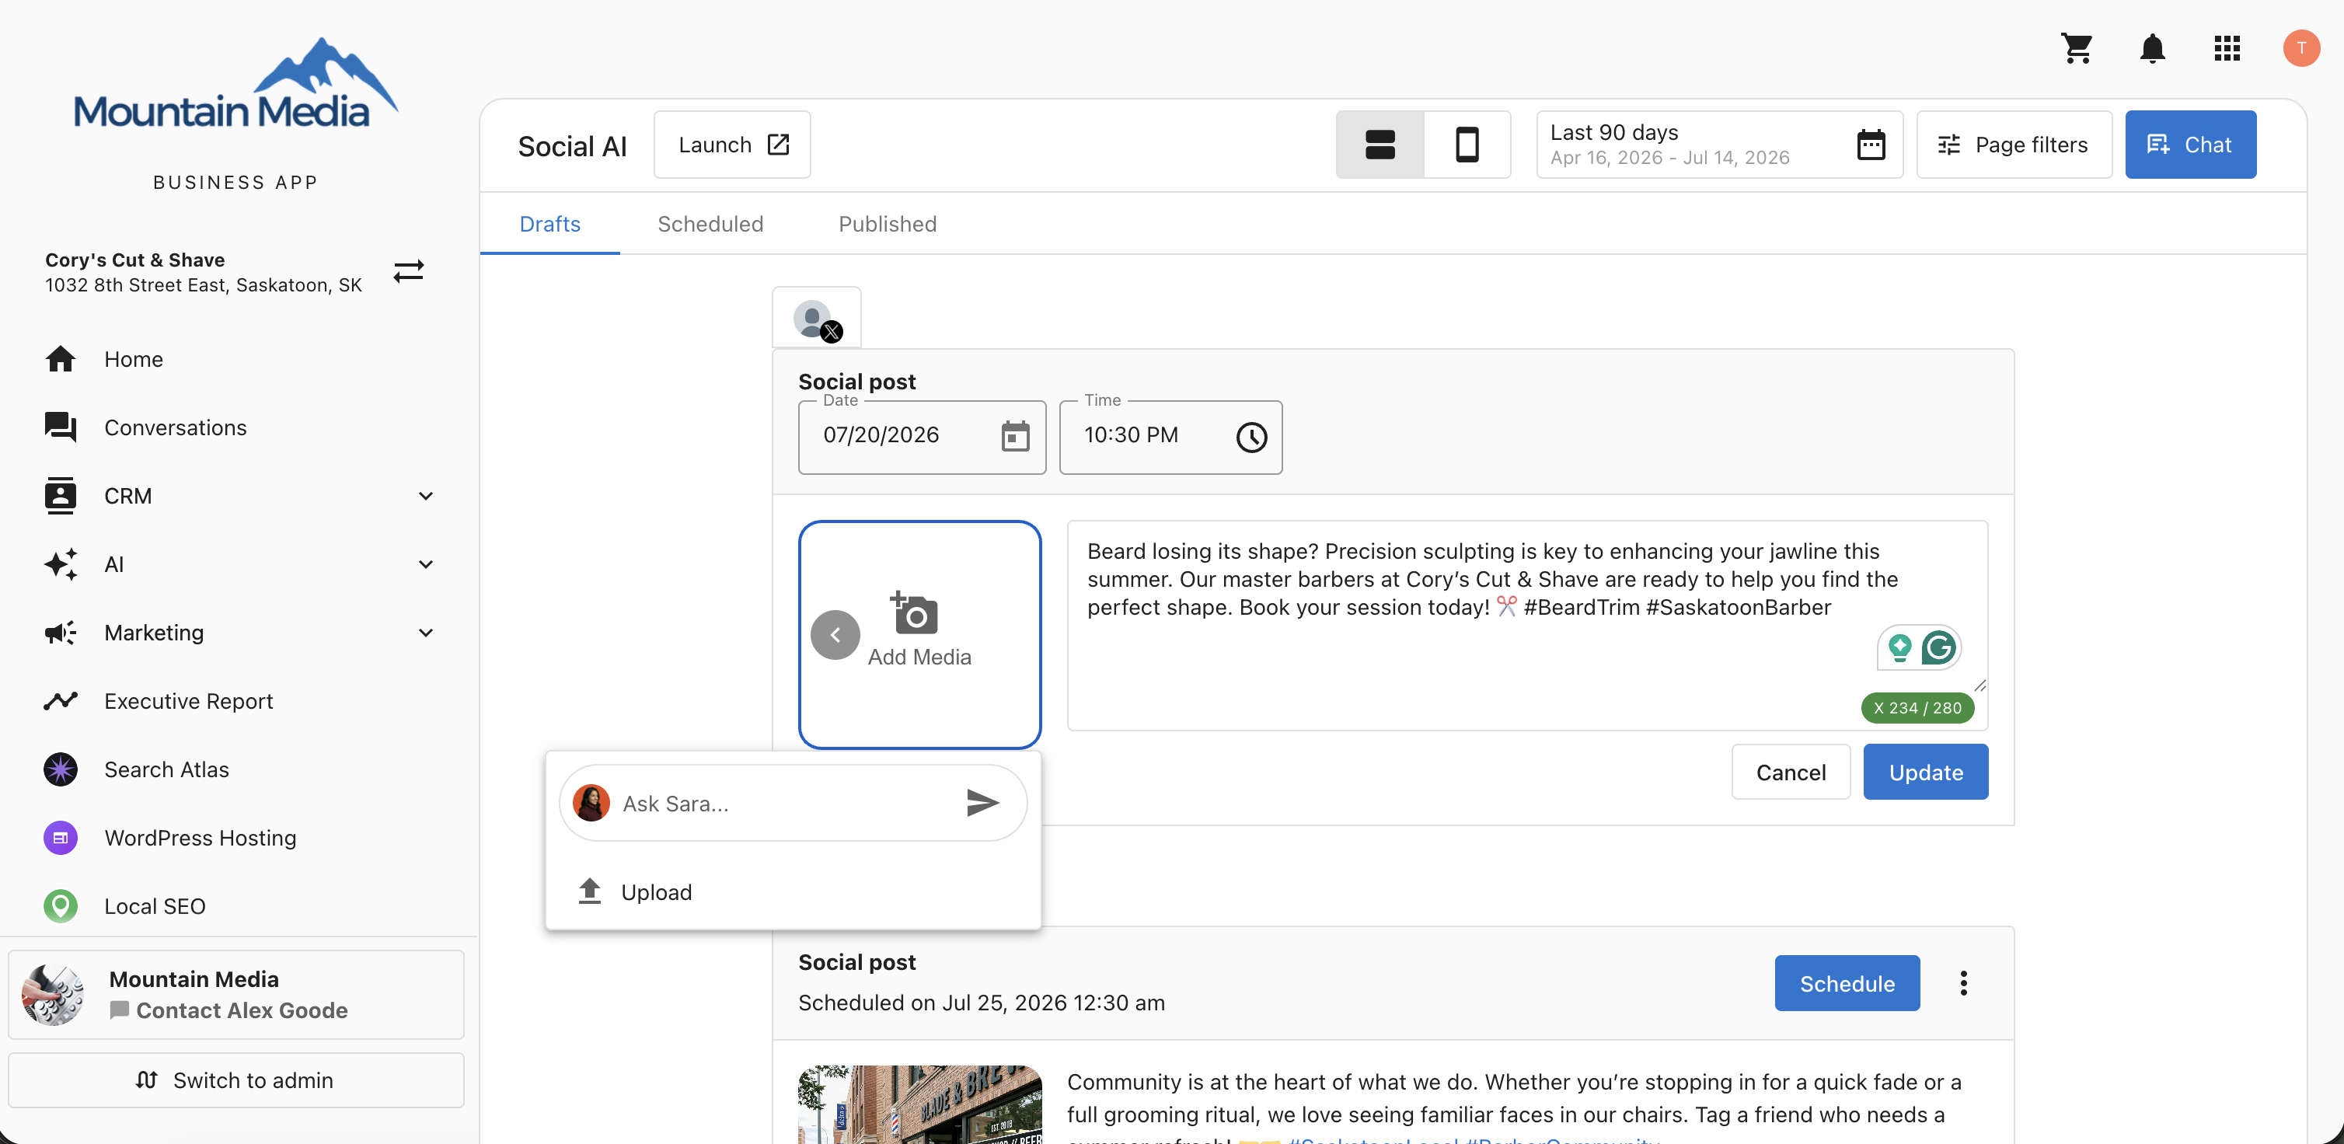Click the Add Media camera icon

[x=913, y=612]
